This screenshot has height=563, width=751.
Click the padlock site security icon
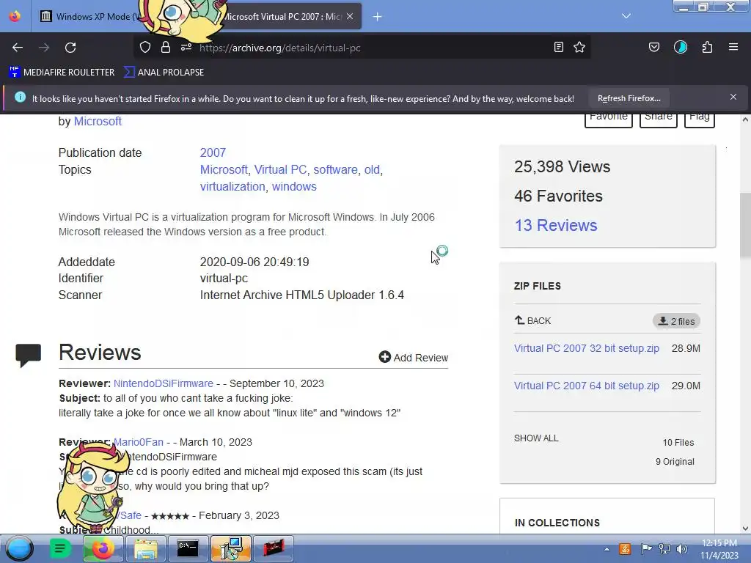(x=166, y=48)
